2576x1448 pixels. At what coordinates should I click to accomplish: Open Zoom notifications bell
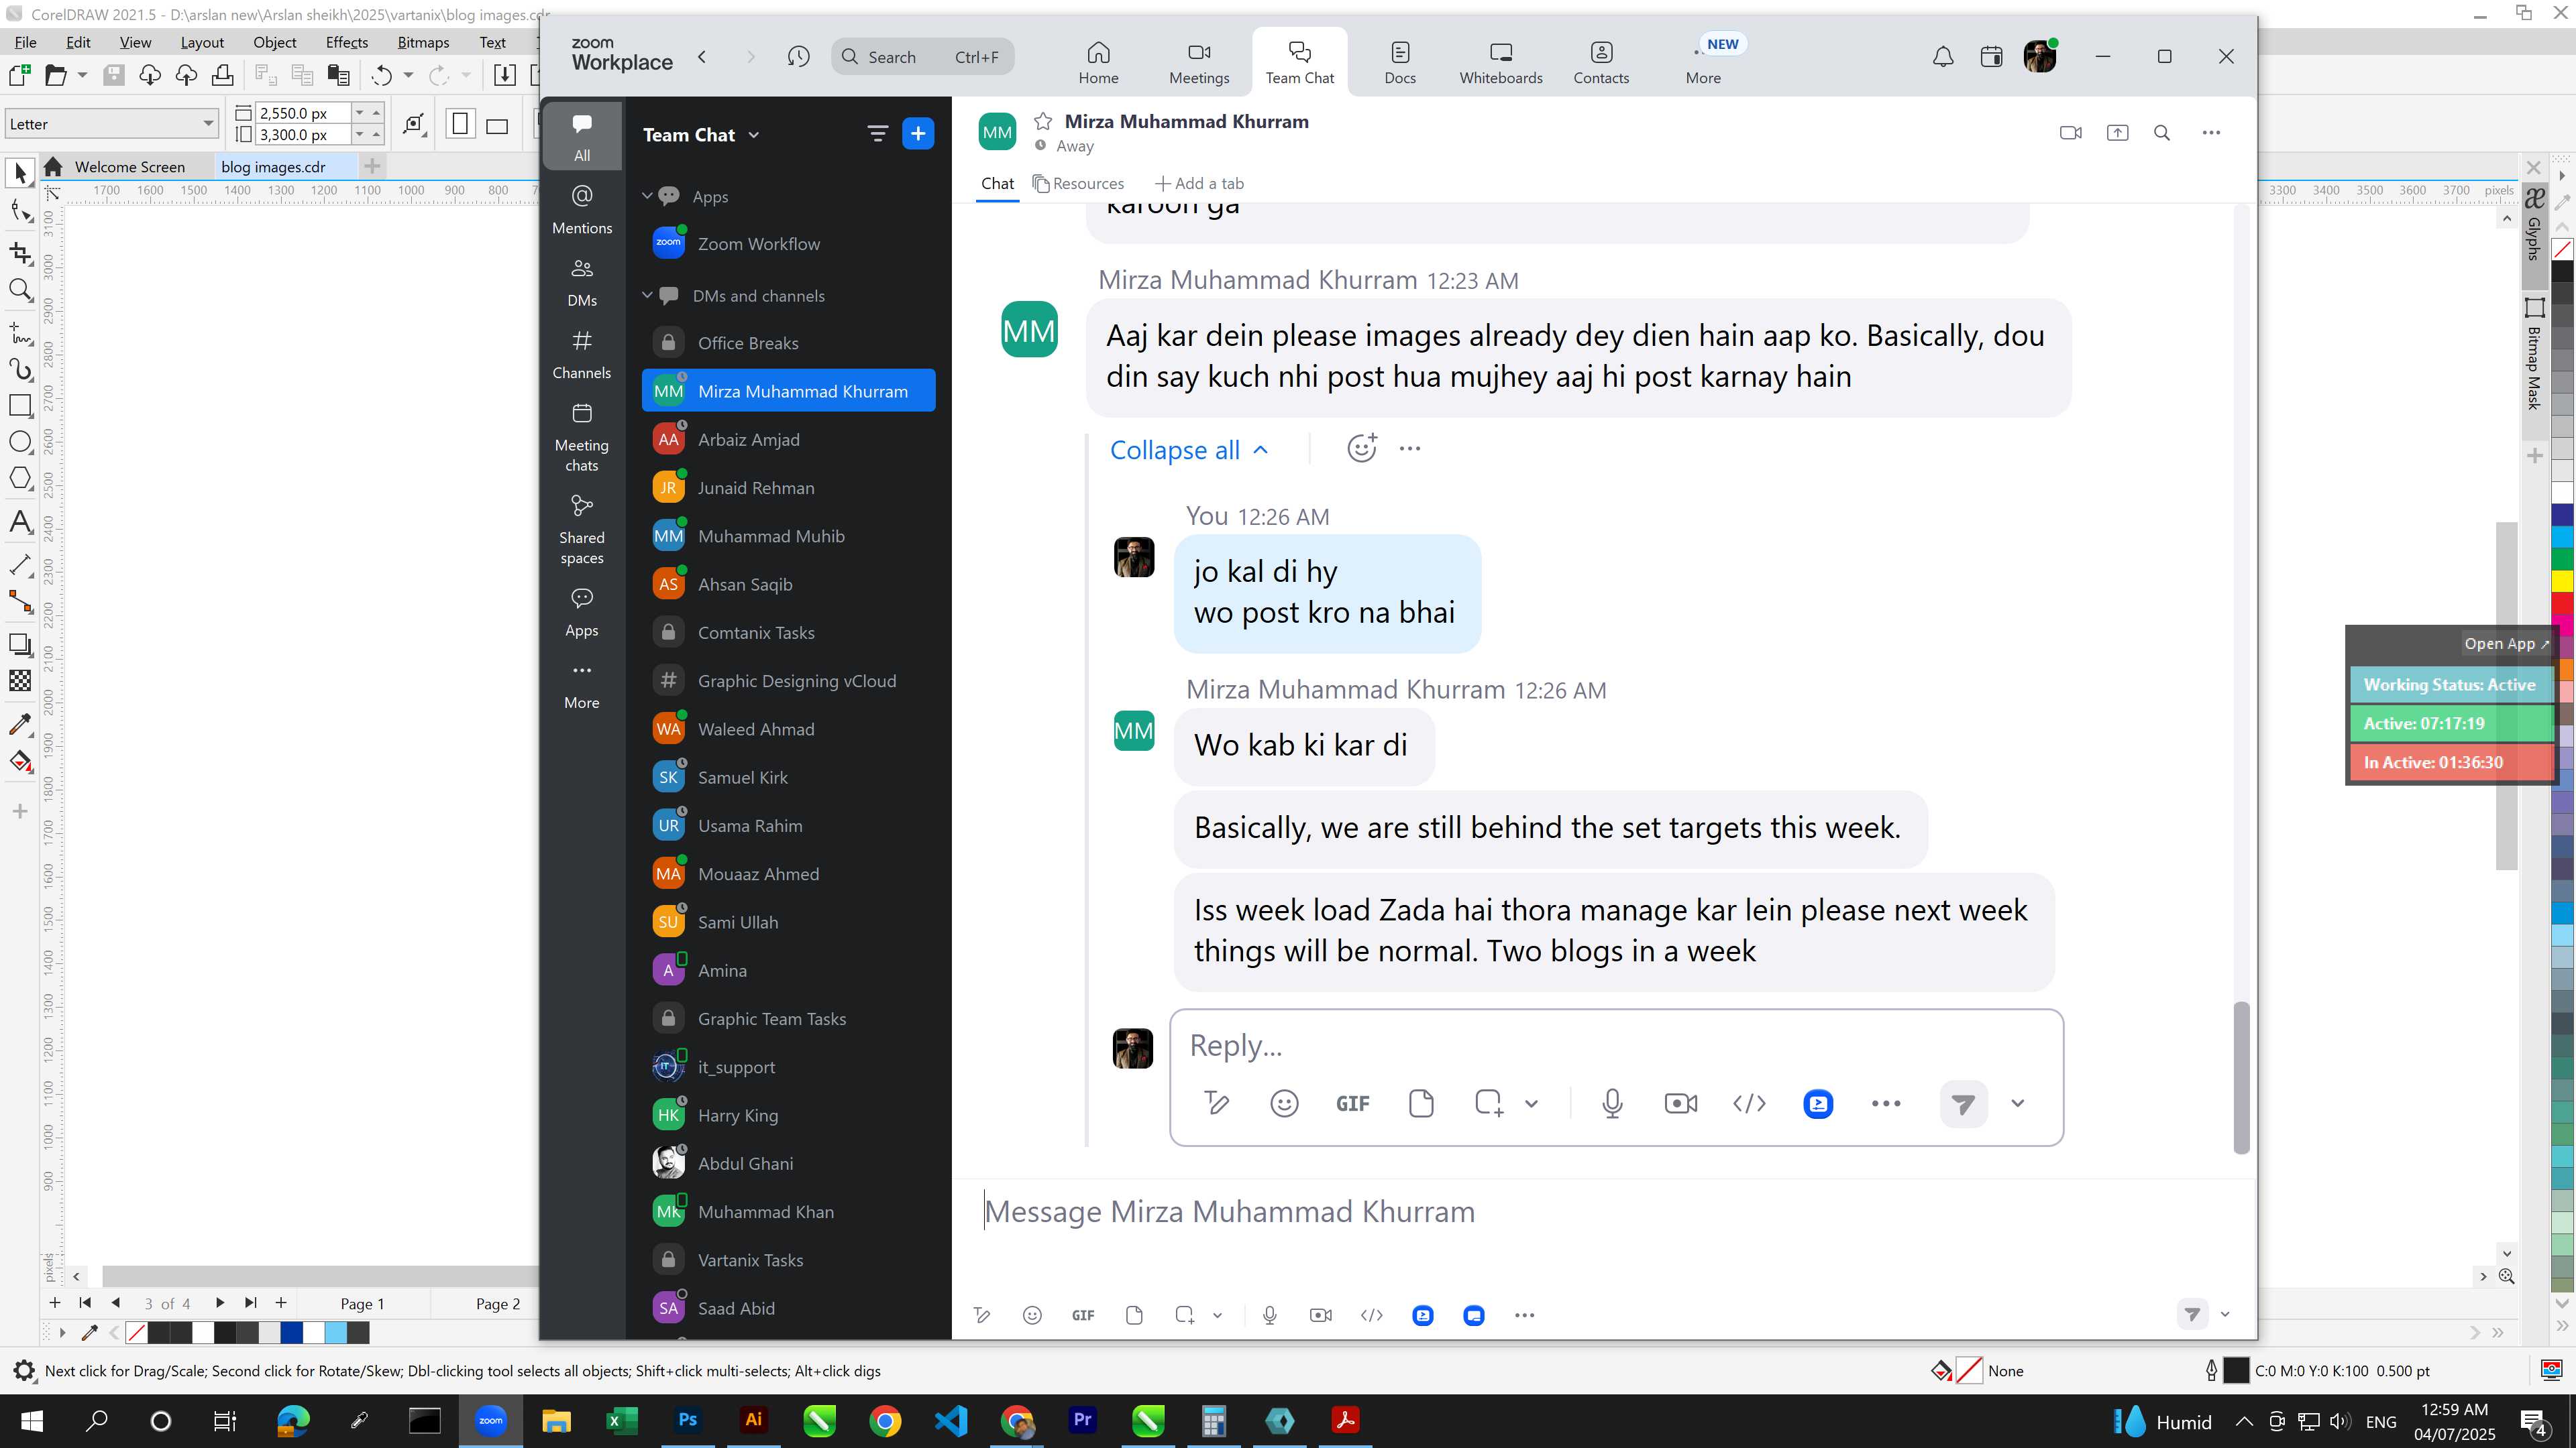[1943, 57]
